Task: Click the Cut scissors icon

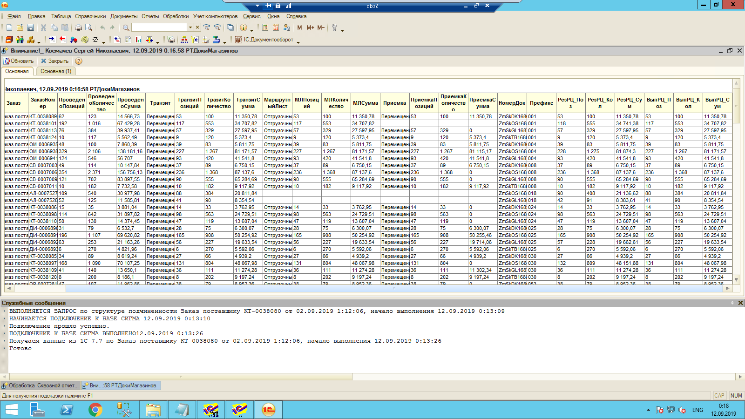Action: (x=43, y=28)
